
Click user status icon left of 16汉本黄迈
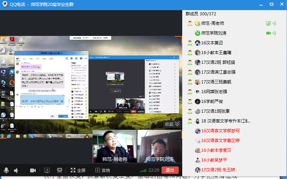190,43
